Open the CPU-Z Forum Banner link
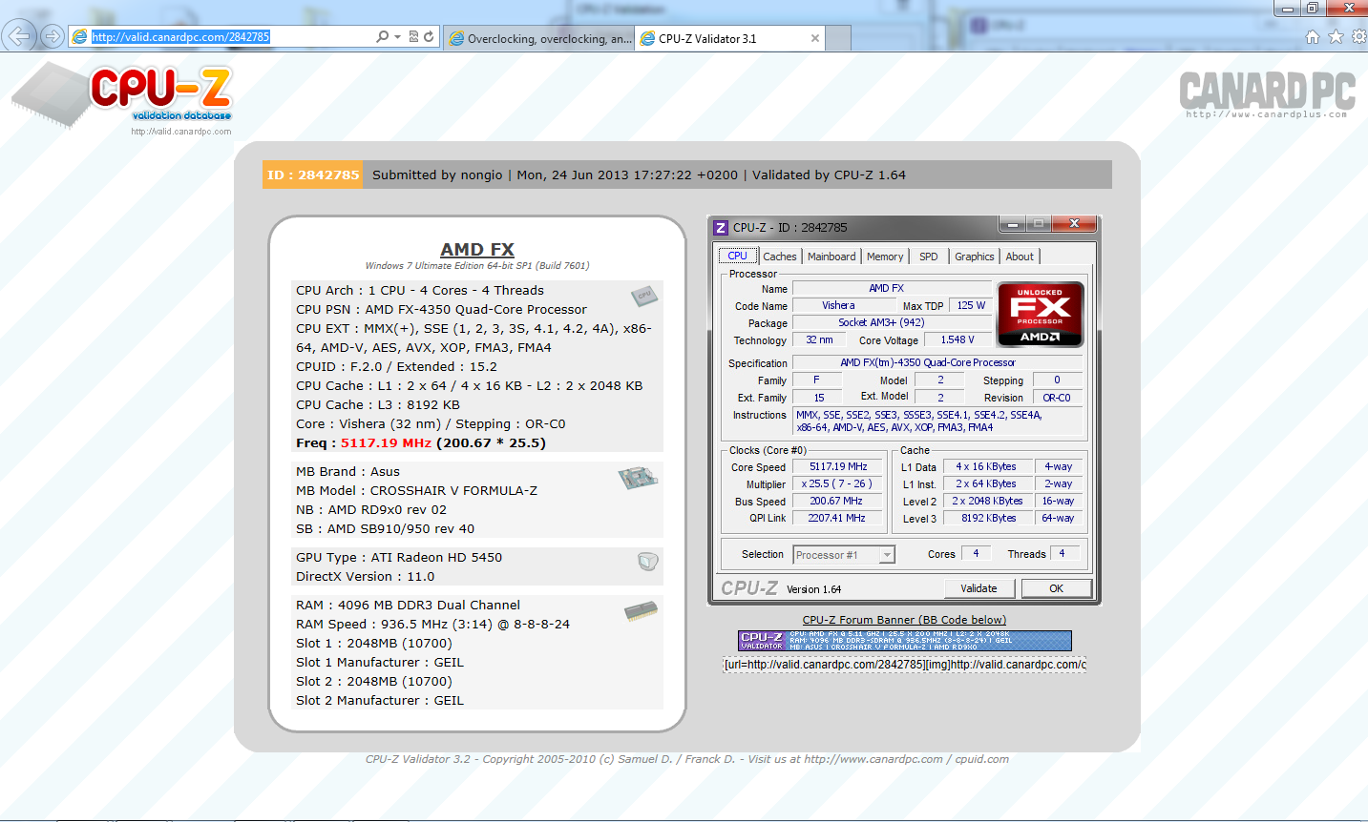This screenshot has height=822, width=1368. [904, 620]
